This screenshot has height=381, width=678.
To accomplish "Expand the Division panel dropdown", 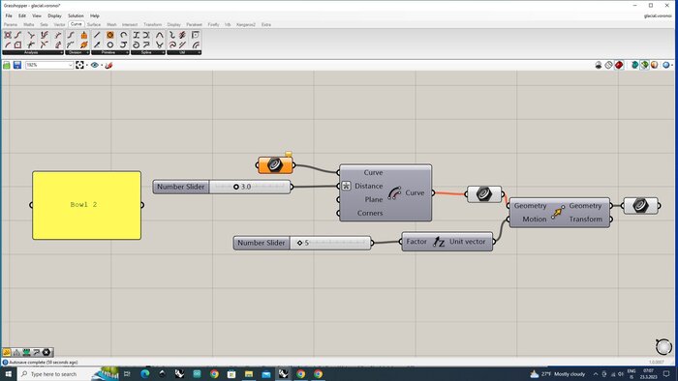I will point(88,52).
